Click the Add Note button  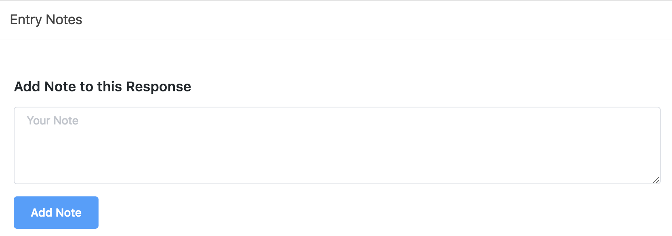pos(56,213)
